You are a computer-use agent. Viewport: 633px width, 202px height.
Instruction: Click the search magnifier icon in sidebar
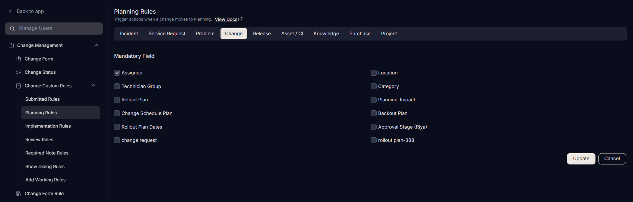[x=12, y=29]
